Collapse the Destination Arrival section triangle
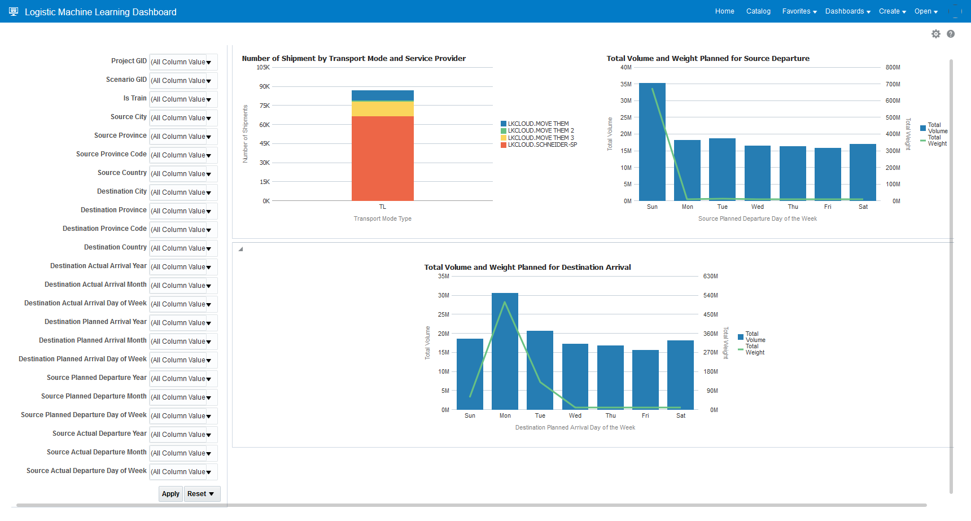 click(x=240, y=249)
